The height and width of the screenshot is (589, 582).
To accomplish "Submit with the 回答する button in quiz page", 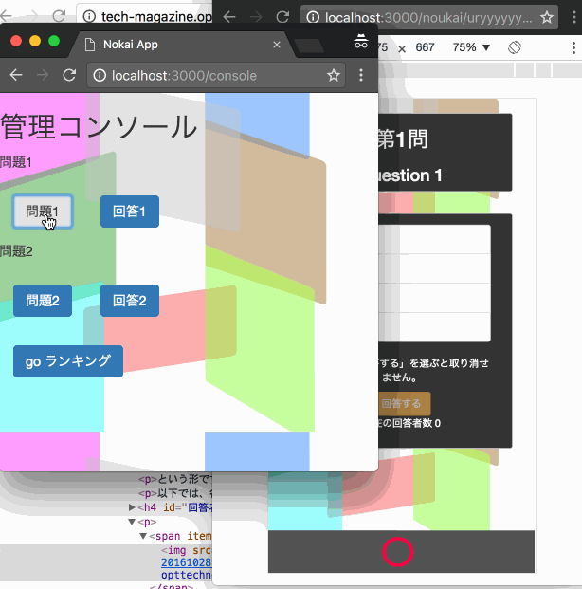I will click(404, 403).
